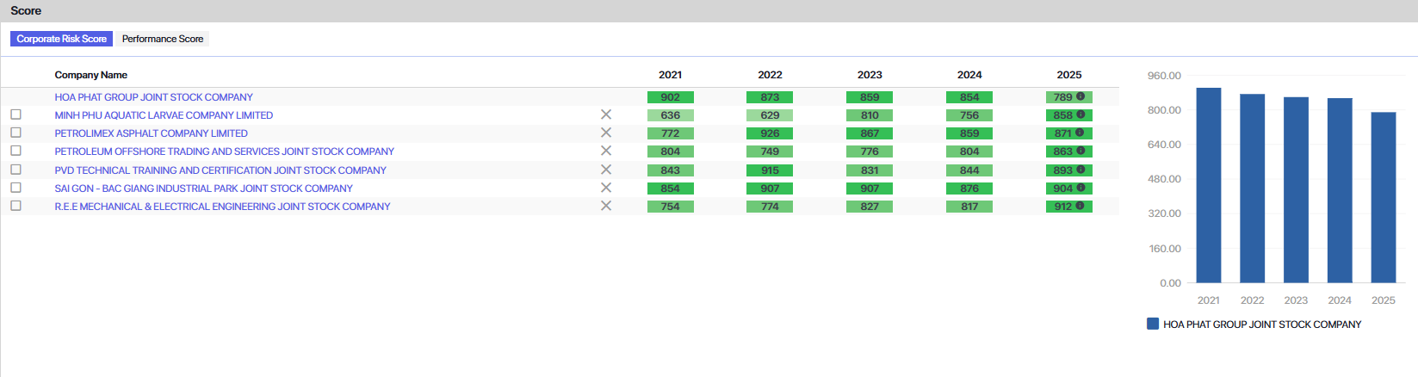This screenshot has height=377, width=1418.
Task: Open Petroleum Offshore Trading and Services link
Action: 224,151
